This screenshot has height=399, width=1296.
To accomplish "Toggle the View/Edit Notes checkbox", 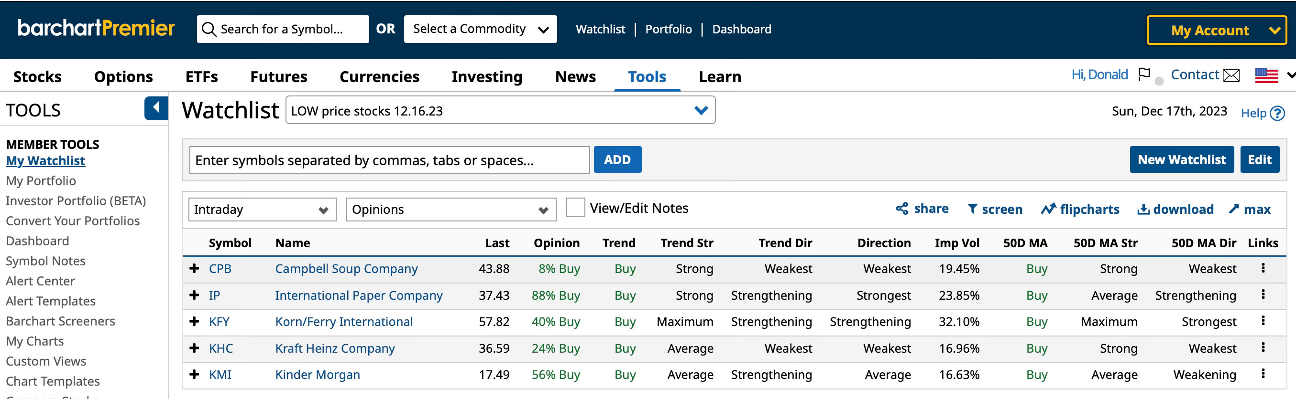I will pos(576,207).
